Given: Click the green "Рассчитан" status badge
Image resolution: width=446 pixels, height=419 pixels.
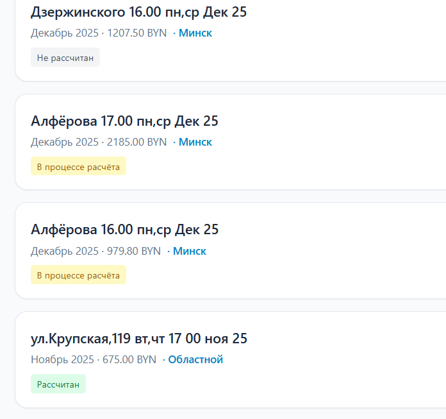Looking at the screenshot, I should point(58,384).
